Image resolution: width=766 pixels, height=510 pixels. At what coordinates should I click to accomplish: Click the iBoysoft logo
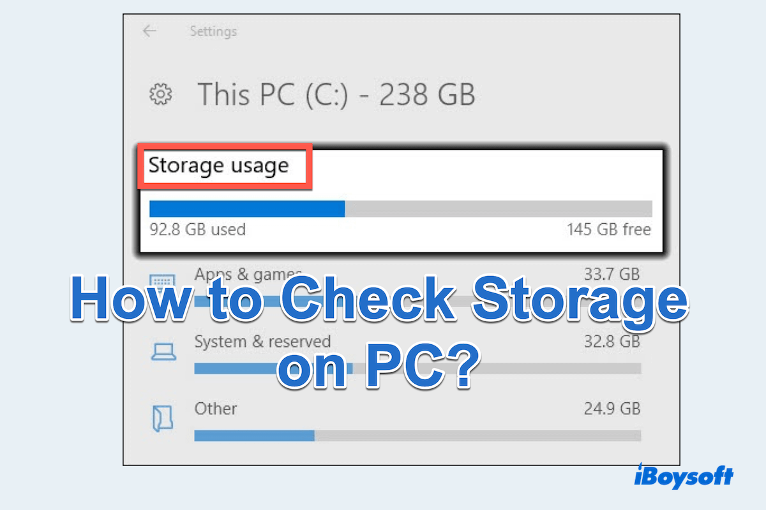tap(683, 475)
